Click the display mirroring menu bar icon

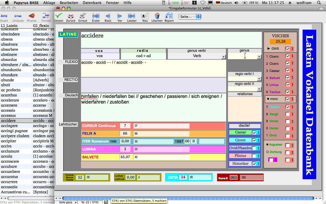click(x=211, y=3)
